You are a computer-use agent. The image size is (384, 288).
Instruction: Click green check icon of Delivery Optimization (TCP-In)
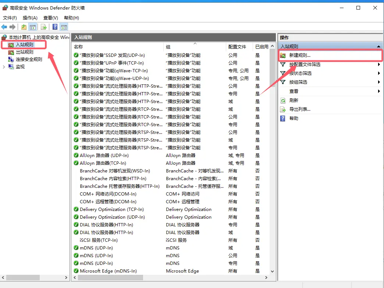[x=76, y=209]
